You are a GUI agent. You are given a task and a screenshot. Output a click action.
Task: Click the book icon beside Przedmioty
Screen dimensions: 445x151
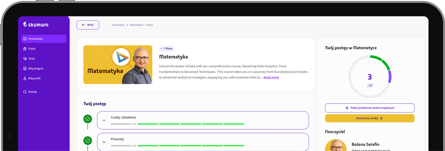pos(25,39)
